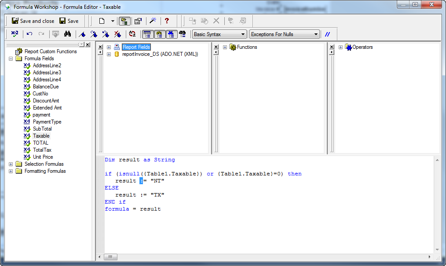Image resolution: width=446 pixels, height=266 pixels.
Task: Open the Basic Syntax dropdown
Action: pyautogui.click(x=219, y=34)
